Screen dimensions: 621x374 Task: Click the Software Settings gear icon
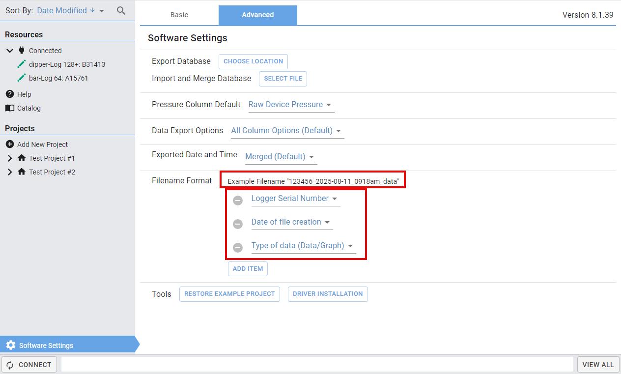tap(11, 345)
